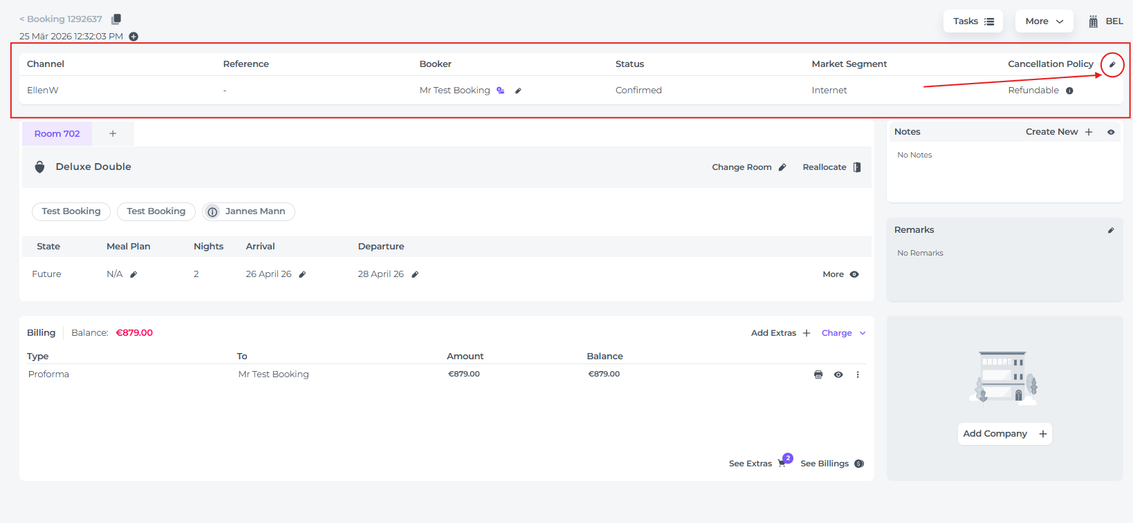
Task: Click the Reallocate room door icon
Action: [857, 167]
